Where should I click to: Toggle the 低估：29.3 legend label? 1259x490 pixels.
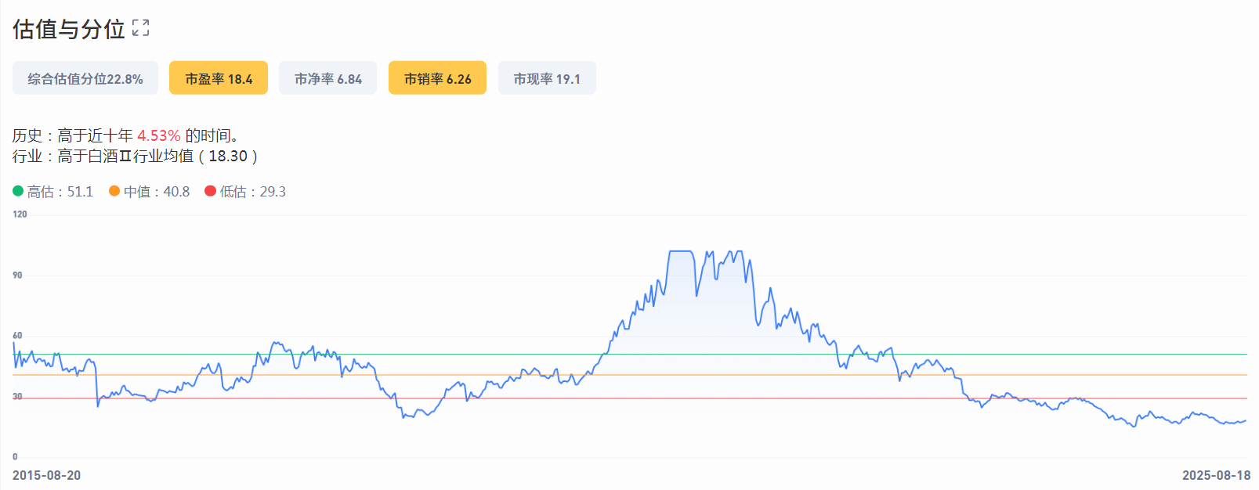253,192
